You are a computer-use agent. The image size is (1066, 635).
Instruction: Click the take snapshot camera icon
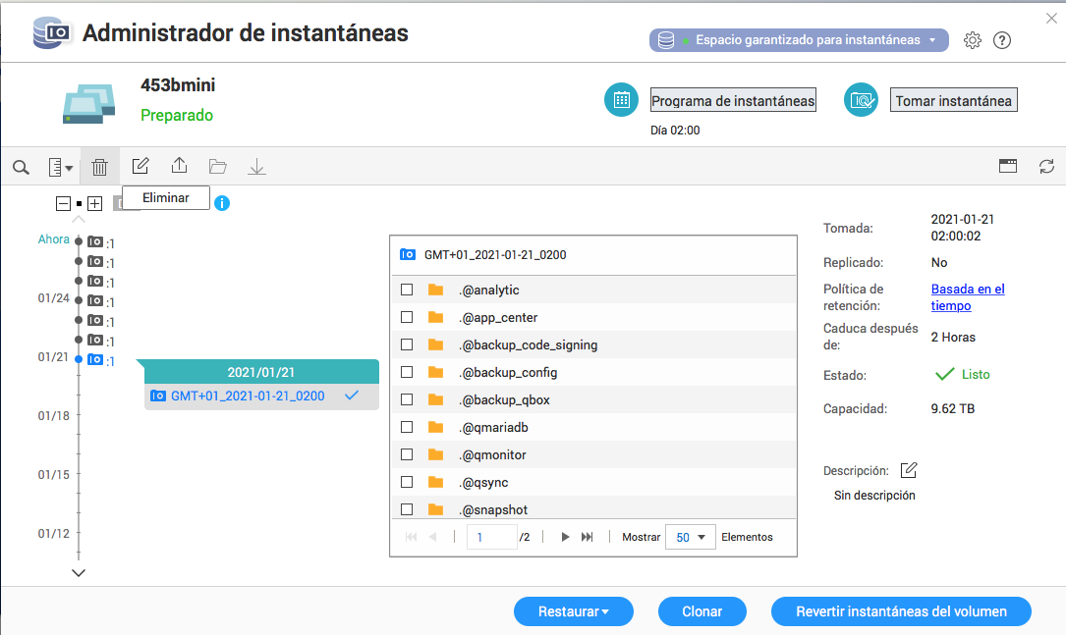click(x=862, y=100)
